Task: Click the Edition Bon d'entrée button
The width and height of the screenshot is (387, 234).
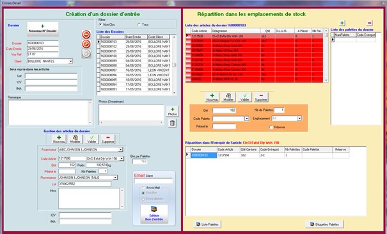Action: click(x=154, y=214)
